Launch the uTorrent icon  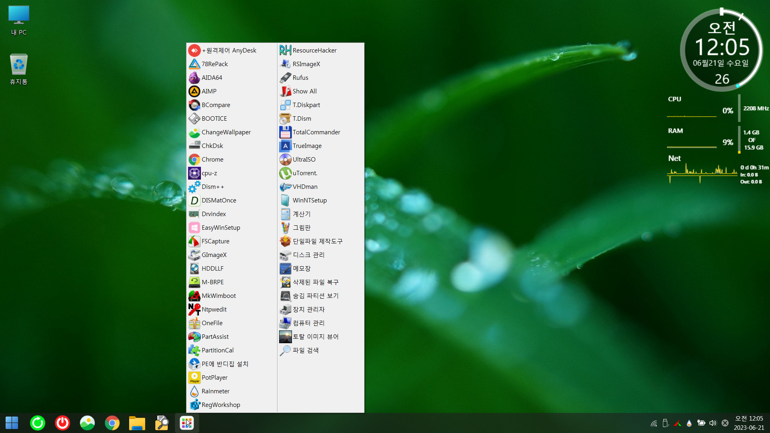(286, 173)
